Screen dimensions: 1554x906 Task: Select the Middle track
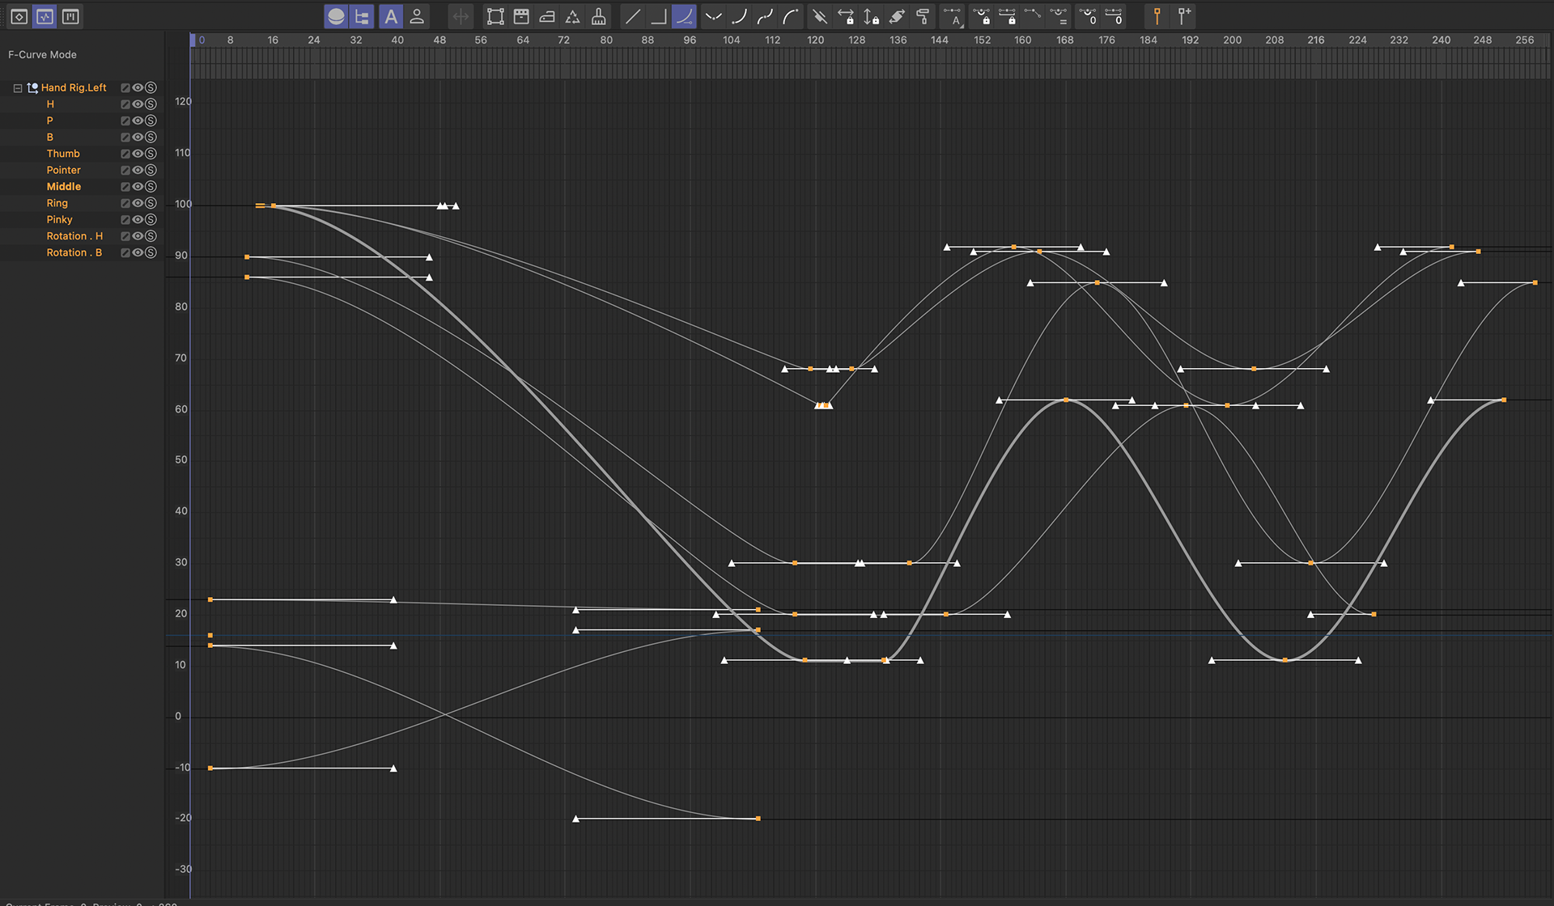pos(64,187)
